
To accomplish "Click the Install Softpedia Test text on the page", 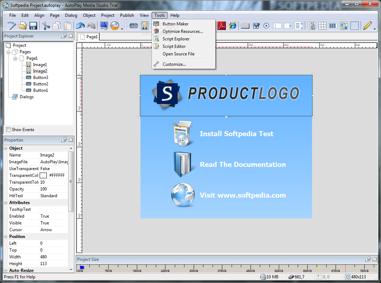I will coord(236,134).
